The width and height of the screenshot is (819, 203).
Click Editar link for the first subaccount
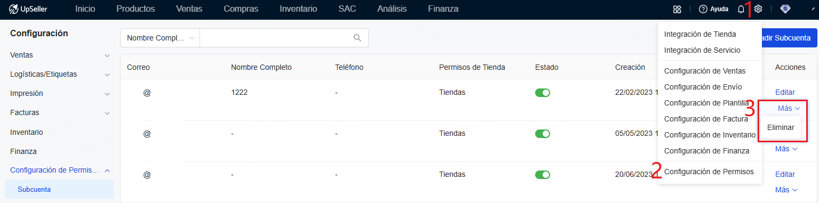785,92
